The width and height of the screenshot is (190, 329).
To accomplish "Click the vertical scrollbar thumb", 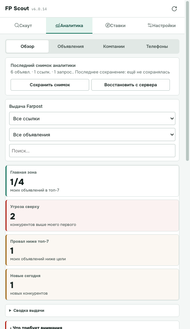I will coord(188,81).
